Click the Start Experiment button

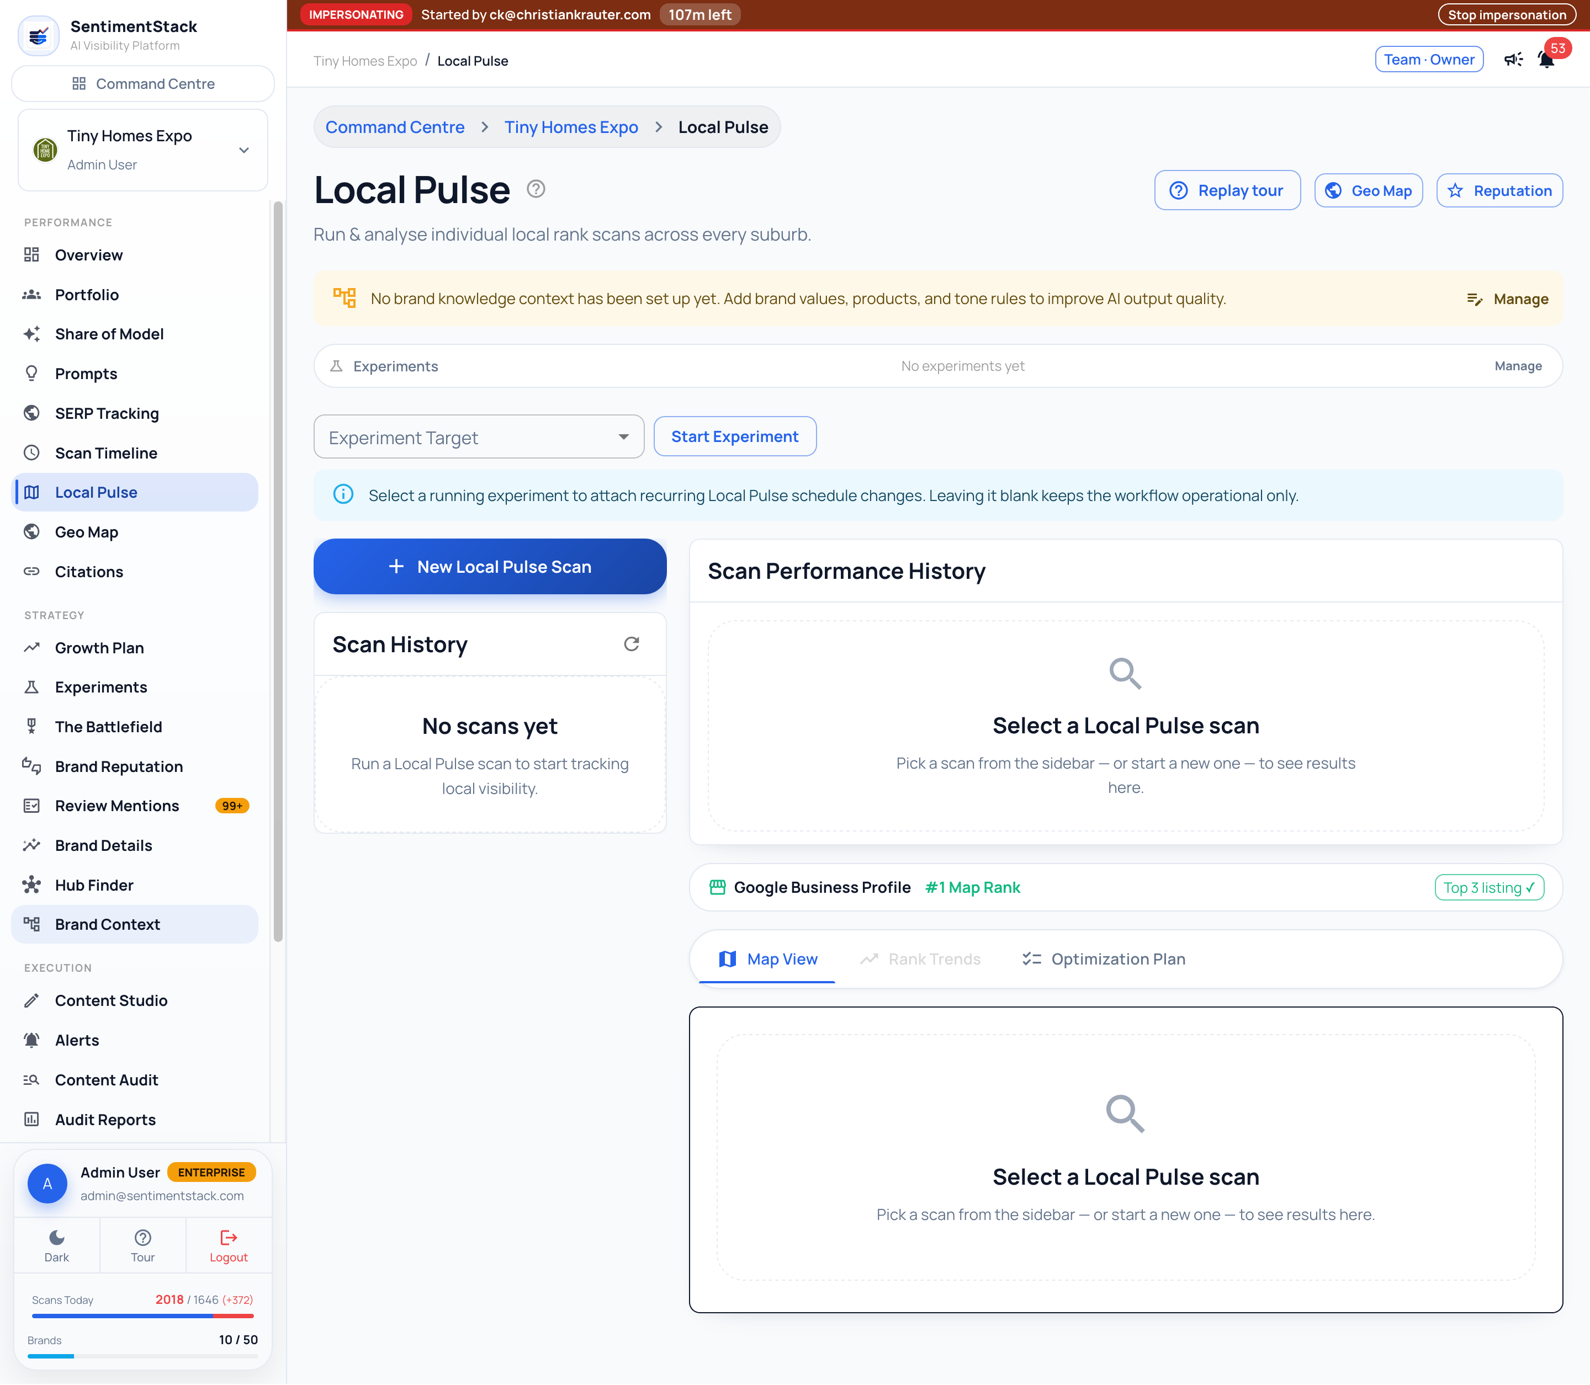click(735, 436)
